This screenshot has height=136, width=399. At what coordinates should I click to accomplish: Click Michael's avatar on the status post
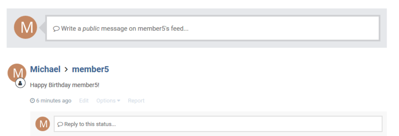(17, 73)
